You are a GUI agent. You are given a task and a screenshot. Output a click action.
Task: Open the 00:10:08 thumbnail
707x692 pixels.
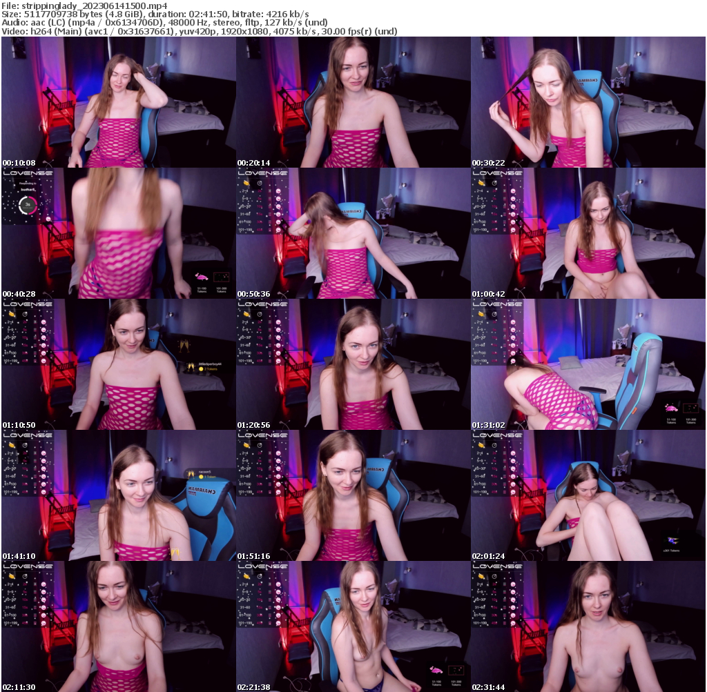tap(117, 101)
